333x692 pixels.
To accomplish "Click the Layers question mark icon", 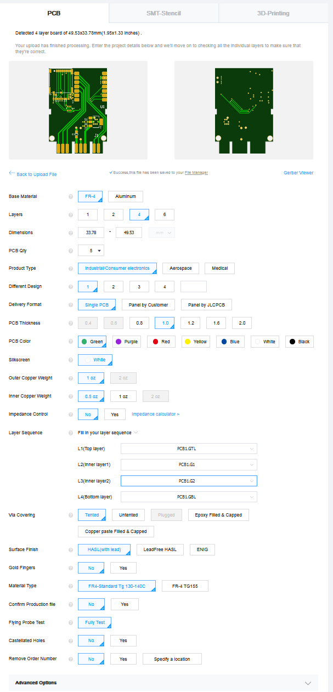I will [70, 214].
